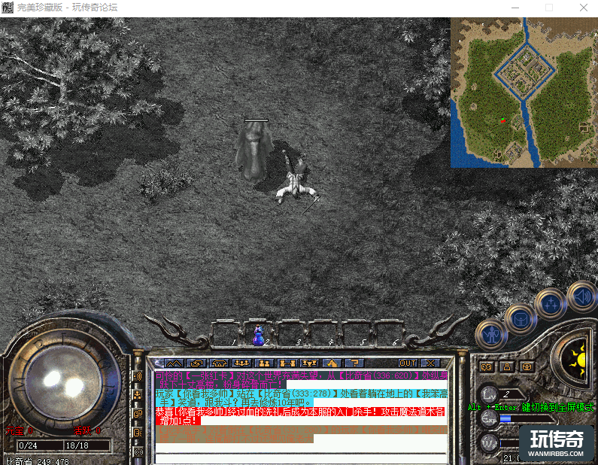Click the ghostly statue next to the character
This screenshot has width=598, height=465.
point(254,152)
